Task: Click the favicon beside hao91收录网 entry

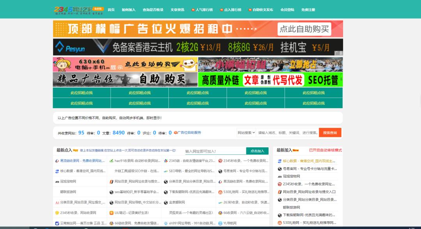Action: click(x=111, y=161)
